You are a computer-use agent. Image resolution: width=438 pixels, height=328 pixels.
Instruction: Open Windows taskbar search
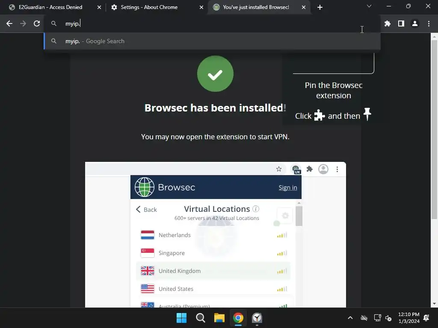coord(201,318)
